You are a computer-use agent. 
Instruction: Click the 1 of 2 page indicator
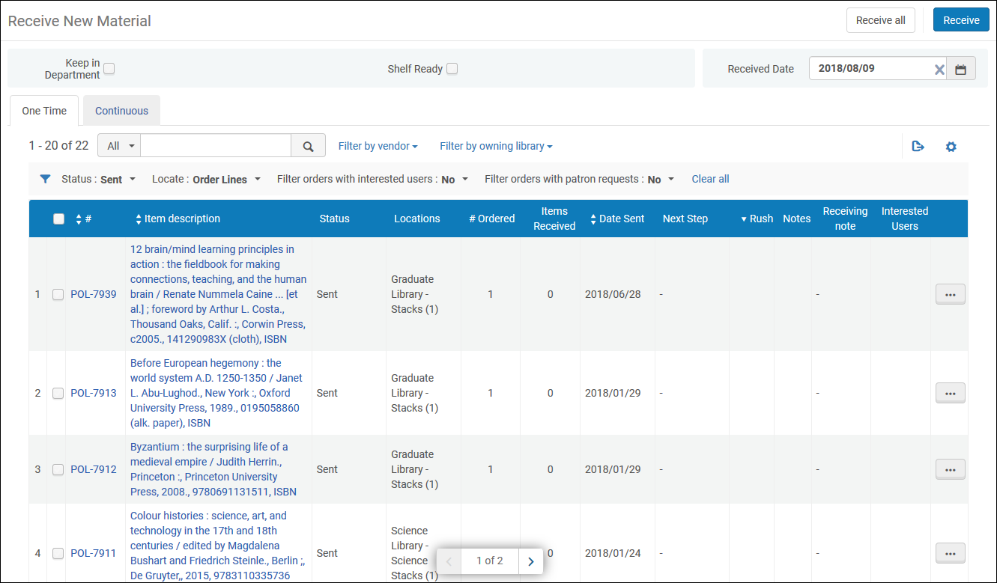(x=489, y=561)
